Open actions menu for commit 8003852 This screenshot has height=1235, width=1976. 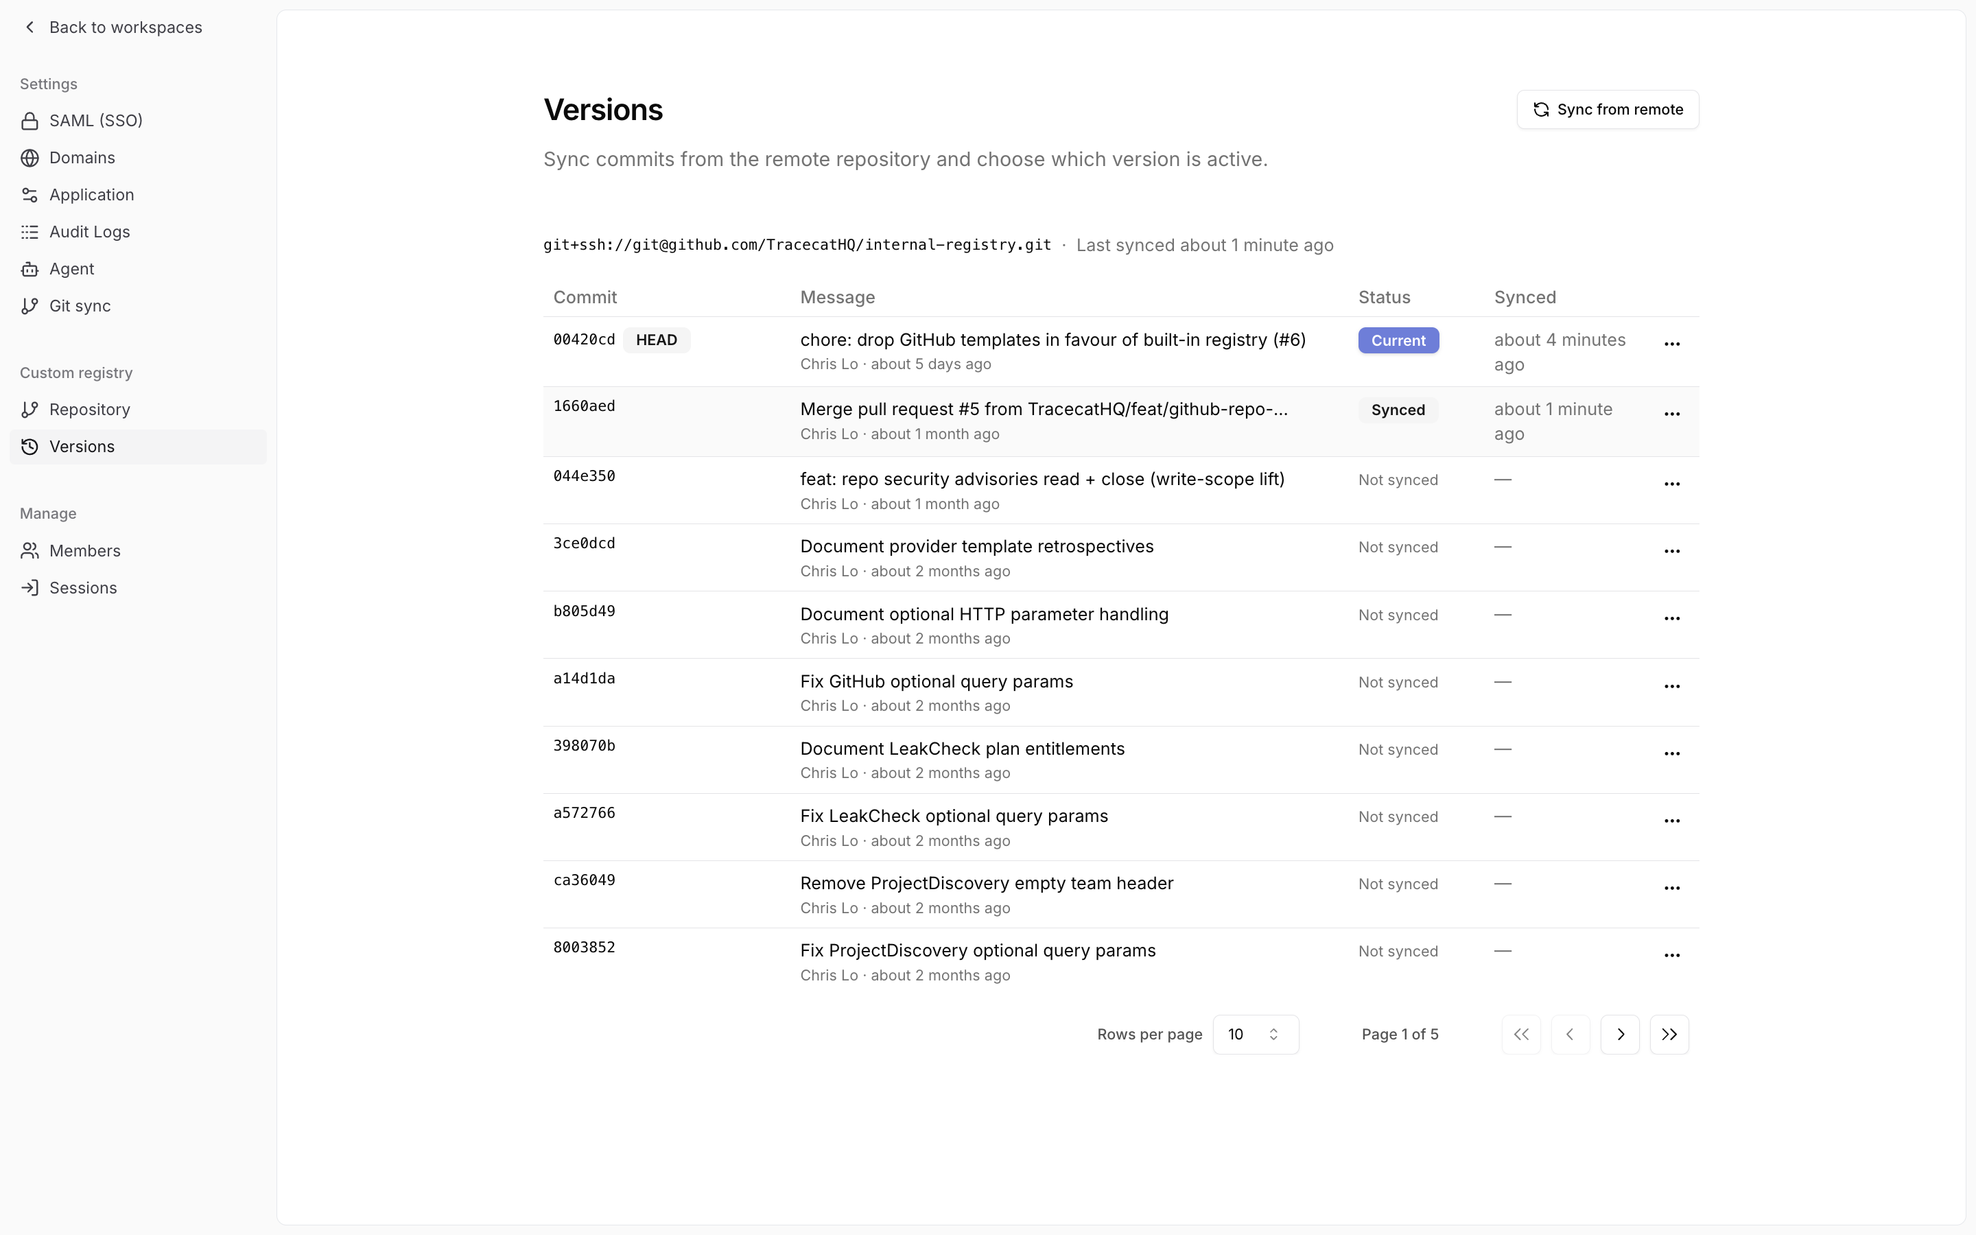[x=1671, y=955]
